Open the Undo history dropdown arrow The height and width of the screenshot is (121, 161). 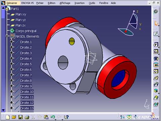tap(56, 120)
